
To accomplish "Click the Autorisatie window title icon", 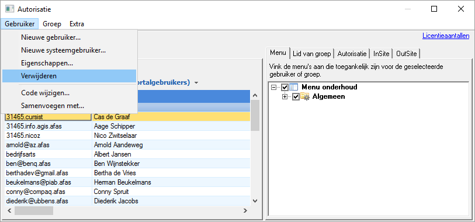I will click(10, 9).
